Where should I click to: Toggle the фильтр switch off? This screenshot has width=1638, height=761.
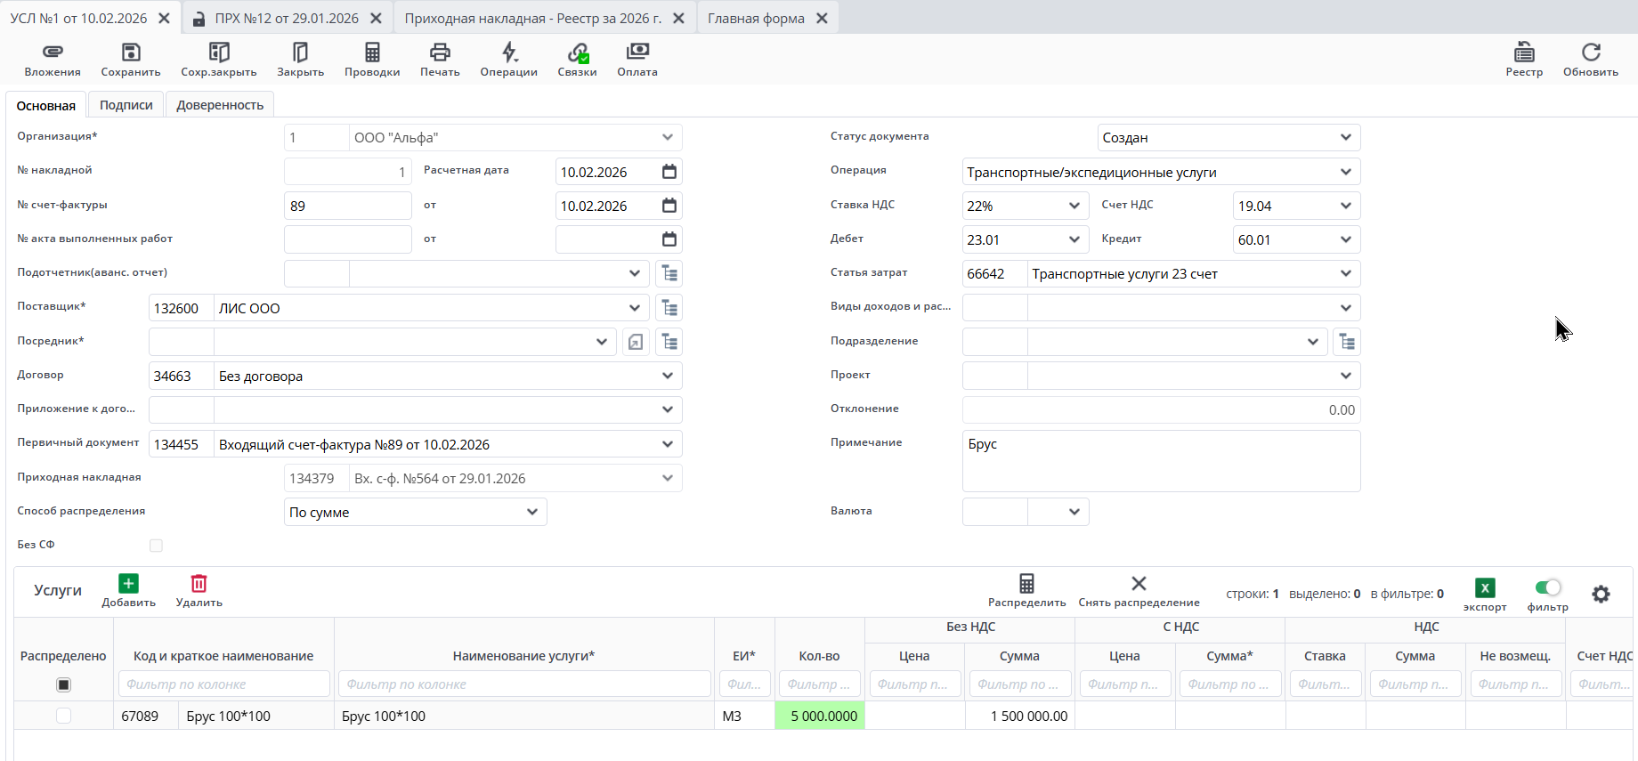(x=1548, y=587)
